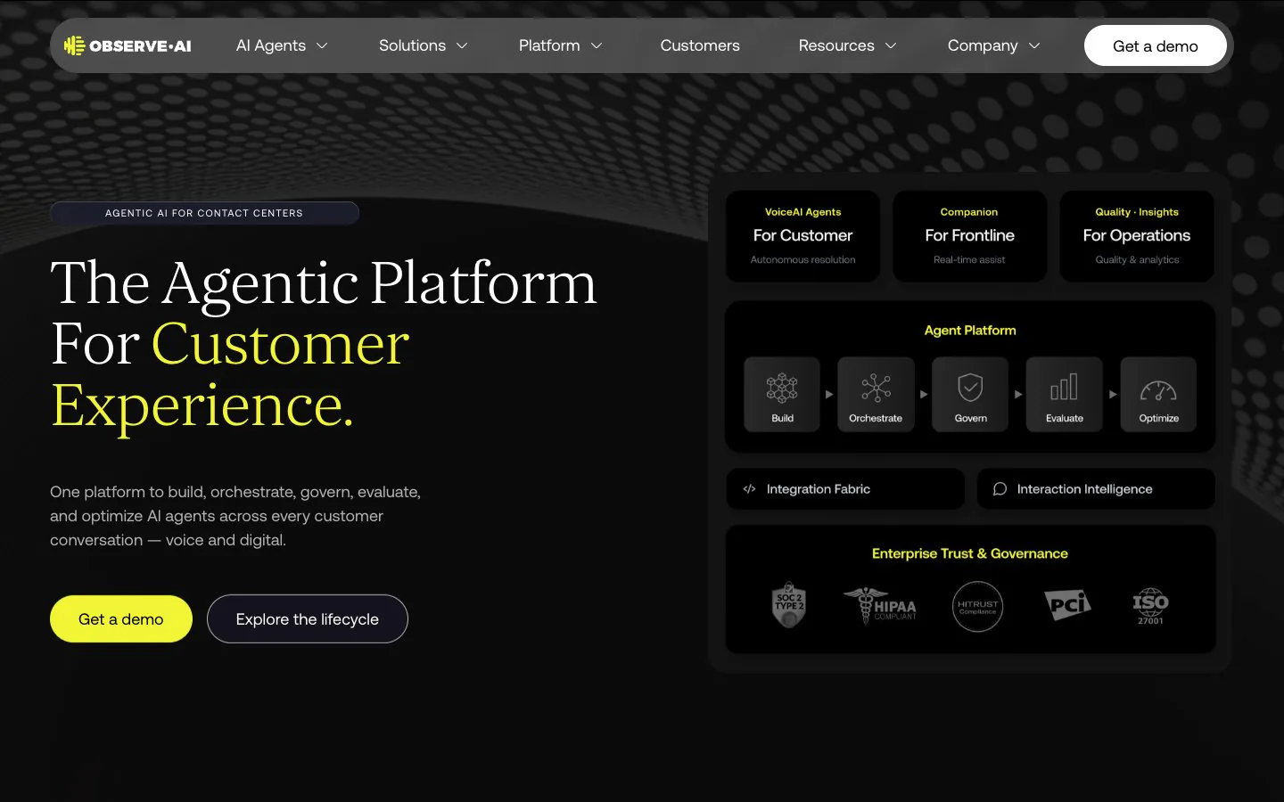The image size is (1284, 802).
Task: Click the HITRUST Compliance badge
Action: [x=977, y=607]
